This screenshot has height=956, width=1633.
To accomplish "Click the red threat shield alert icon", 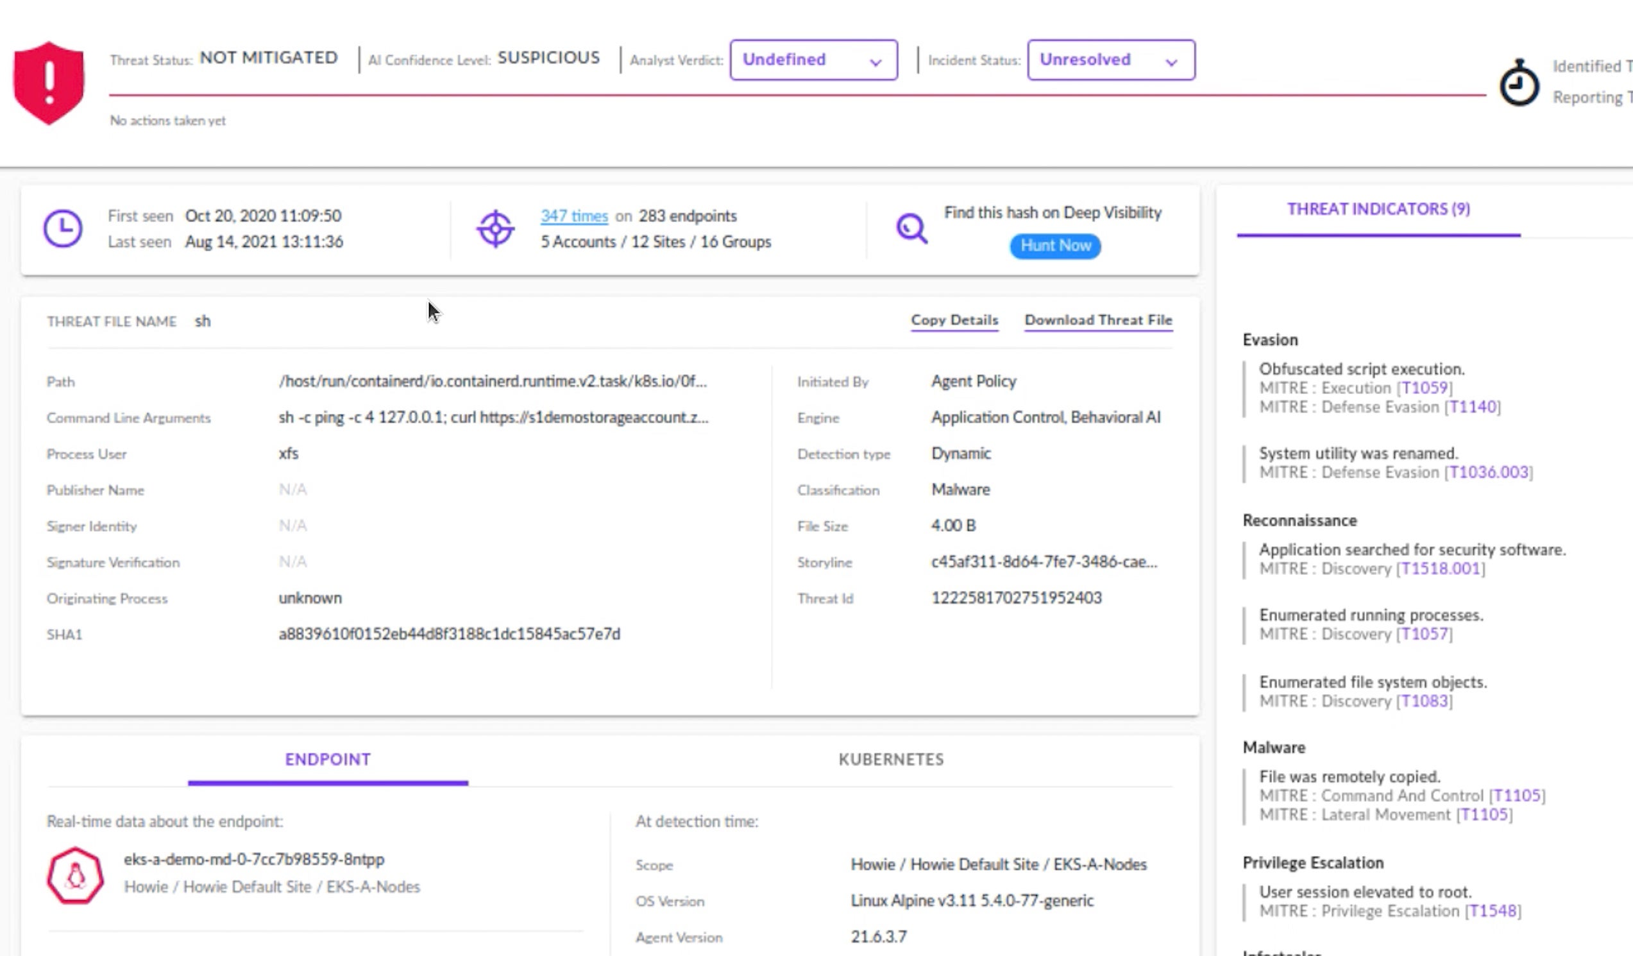I will coord(49,82).
